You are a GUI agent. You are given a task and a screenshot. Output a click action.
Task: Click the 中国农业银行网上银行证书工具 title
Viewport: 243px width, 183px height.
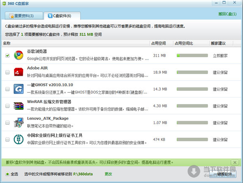55,136
